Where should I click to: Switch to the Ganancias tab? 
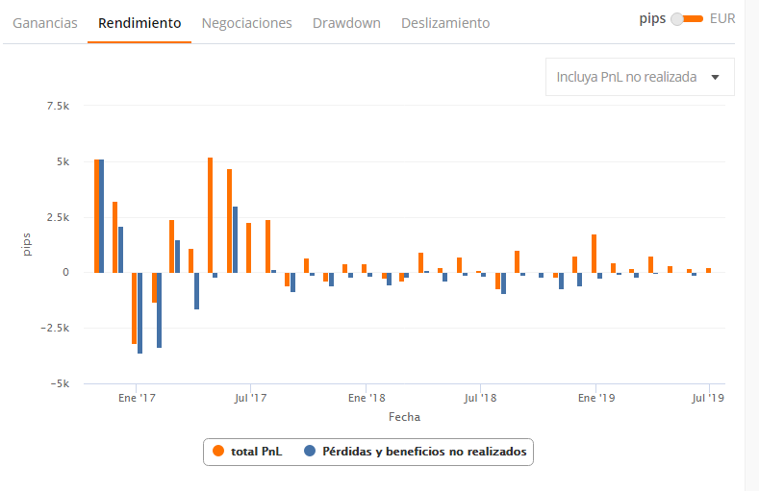[x=45, y=23]
